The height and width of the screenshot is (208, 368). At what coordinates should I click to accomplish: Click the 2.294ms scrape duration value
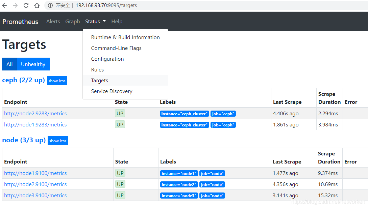328,114
